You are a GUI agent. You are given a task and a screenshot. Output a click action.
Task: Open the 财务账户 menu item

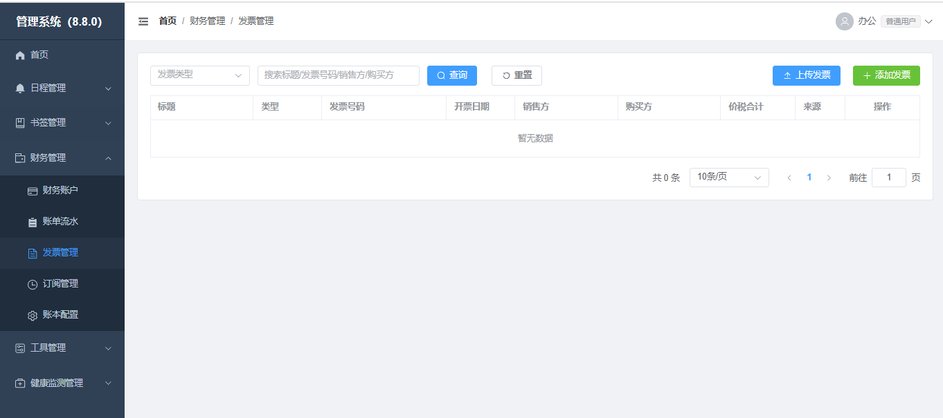62,191
